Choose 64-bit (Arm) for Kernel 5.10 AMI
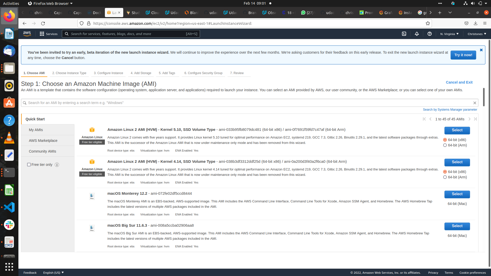Viewport: 491px width, 276px height. coord(445,145)
